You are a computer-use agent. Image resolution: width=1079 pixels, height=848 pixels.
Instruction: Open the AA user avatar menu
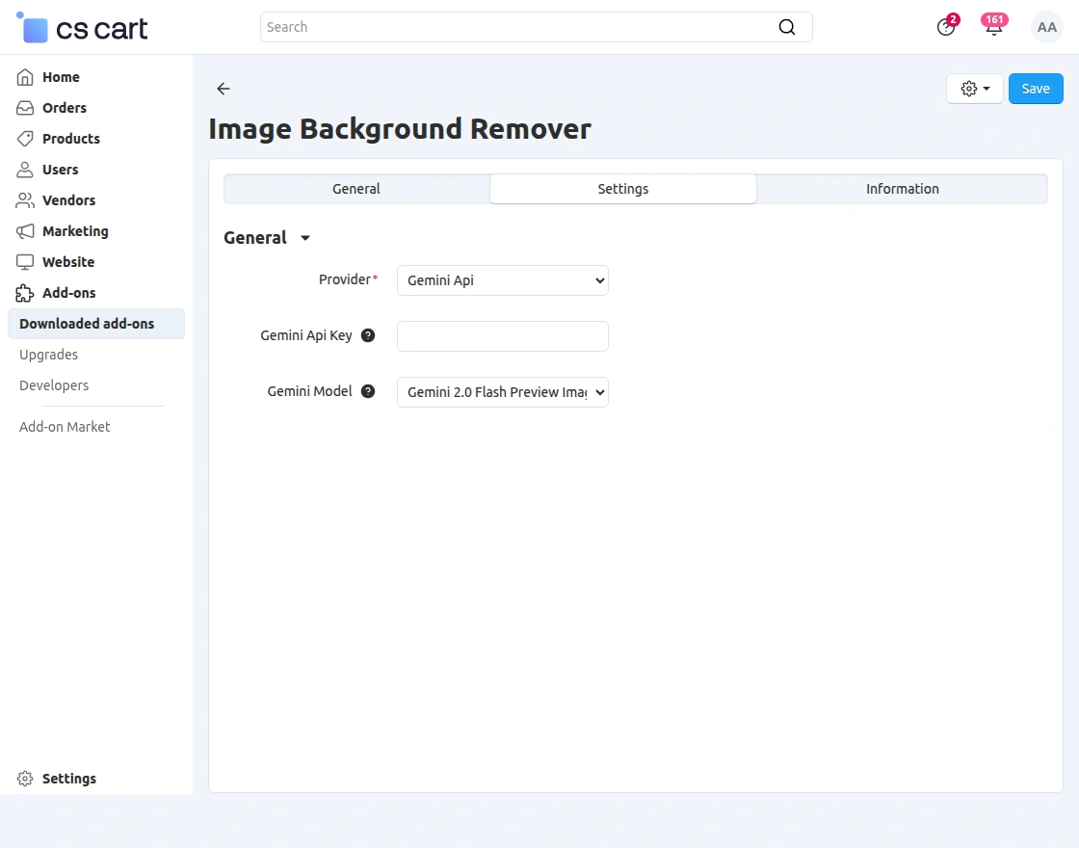1046,27
